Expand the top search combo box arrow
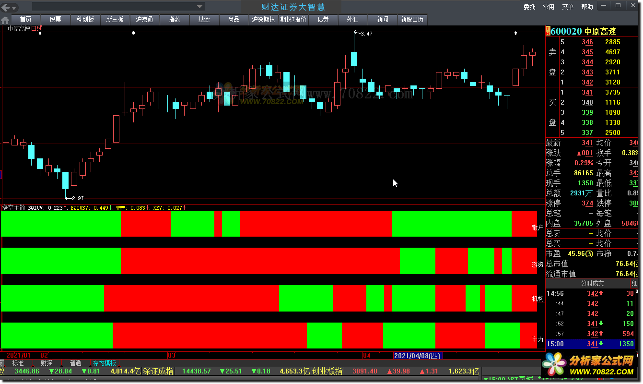Image resolution: width=643 pixels, height=384 pixels. 200,7
